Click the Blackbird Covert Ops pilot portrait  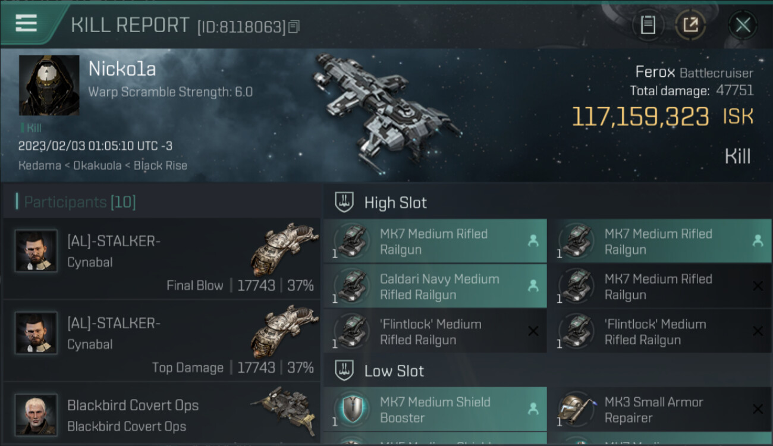pyautogui.click(x=36, y=414)
